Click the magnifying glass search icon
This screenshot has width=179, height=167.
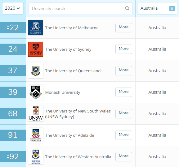(127, 8)
